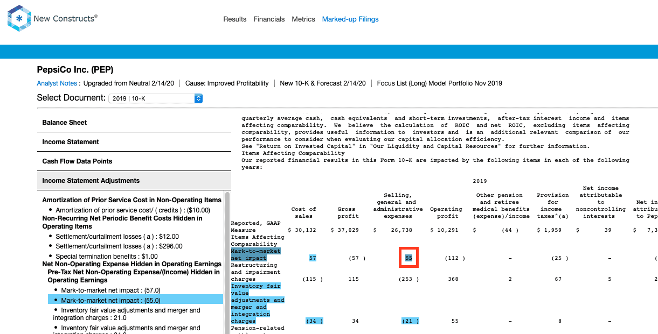Click the (112 ) Operating profit value
Viewport: 658px width, 334px height.
(455, 258)
